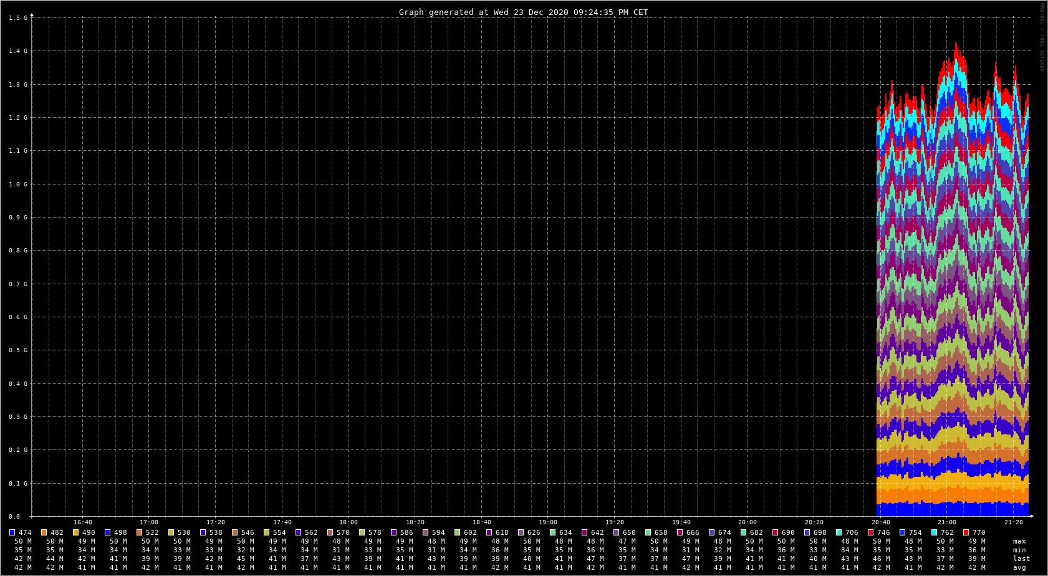This screenshot has height=576, width=1048.
Task: Click the red legend swatch for series 770
Action: (966, 532)
